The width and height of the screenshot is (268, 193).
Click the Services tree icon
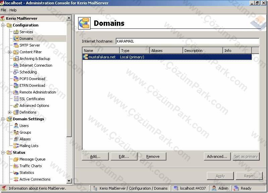16,32
